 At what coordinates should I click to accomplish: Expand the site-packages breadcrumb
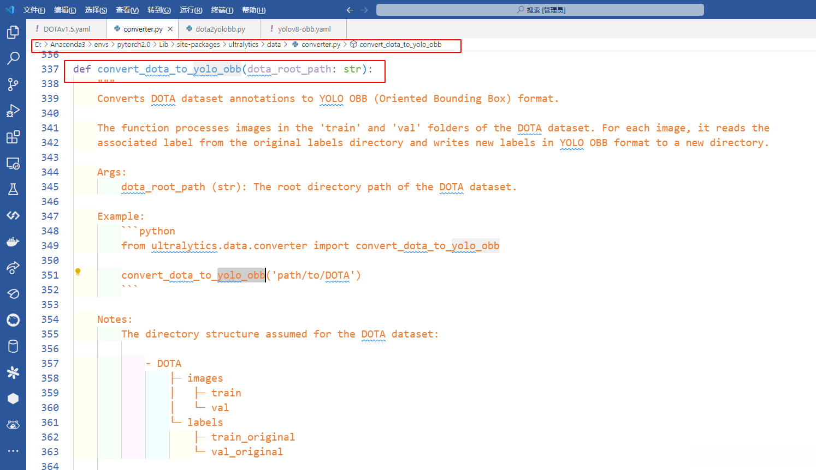198,45
